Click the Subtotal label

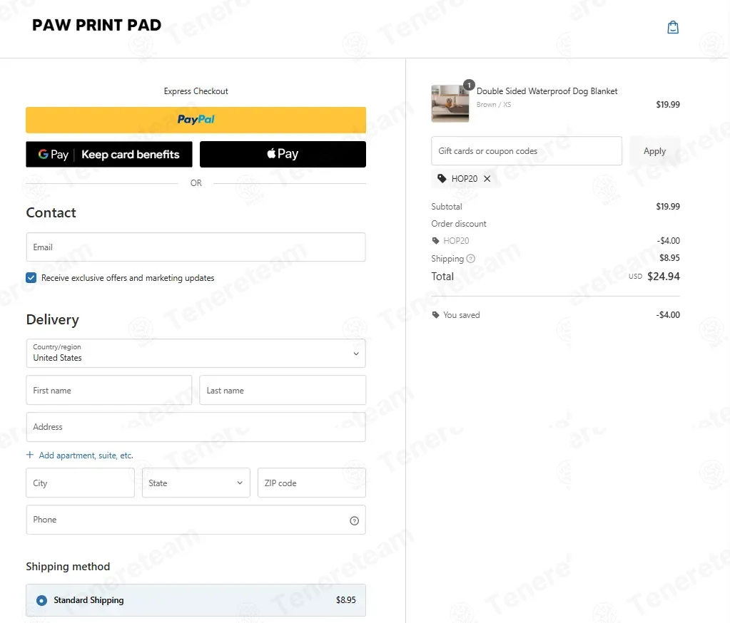coord(447,207)
